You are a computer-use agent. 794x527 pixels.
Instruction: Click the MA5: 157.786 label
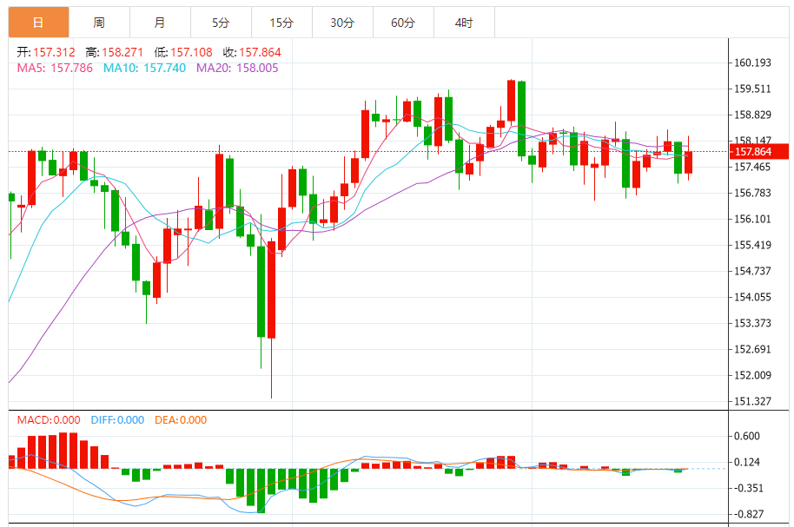pyautogui.click(x=55, y=68)
